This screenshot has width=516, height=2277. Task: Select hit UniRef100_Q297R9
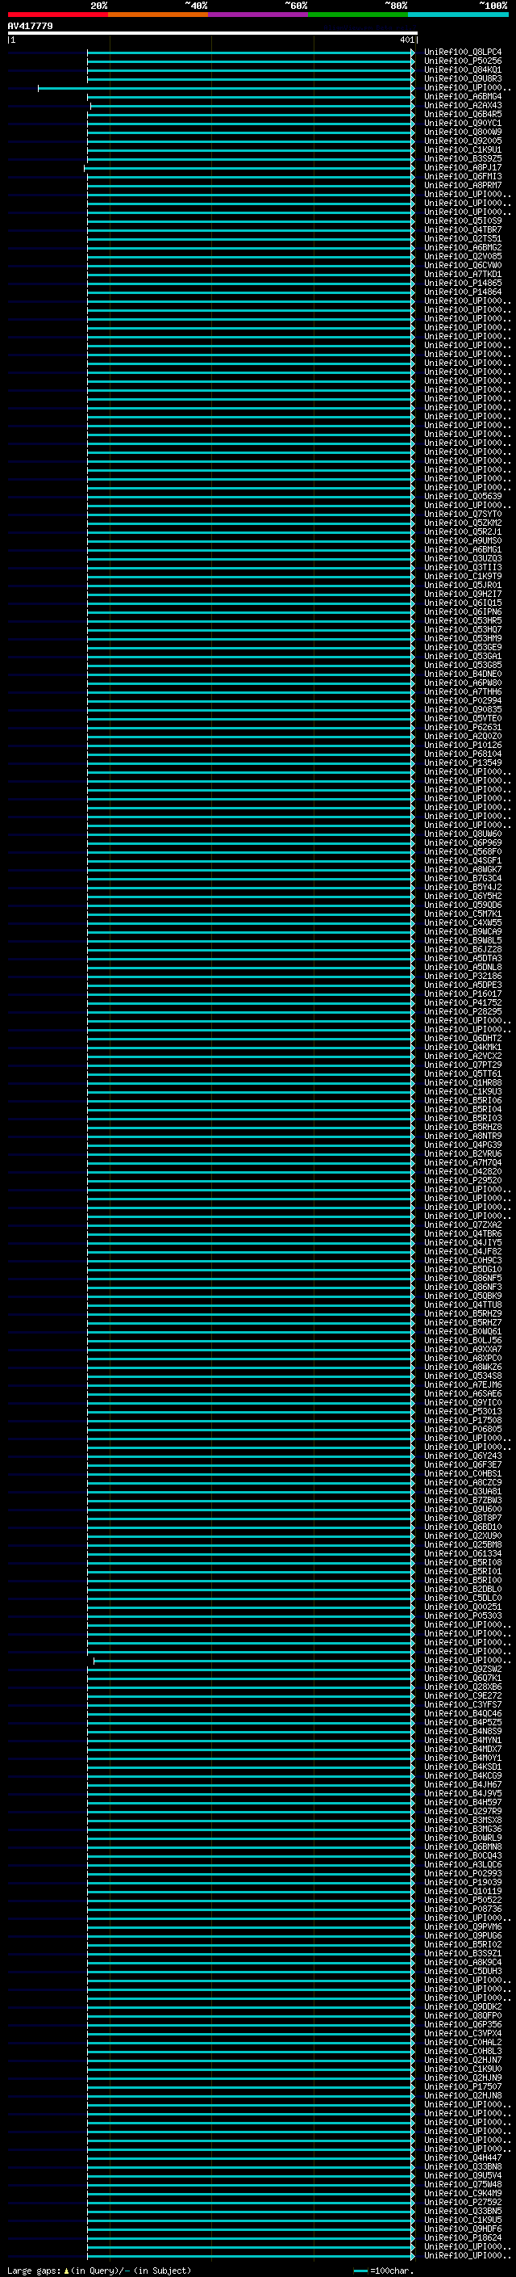coord(463,1812)
